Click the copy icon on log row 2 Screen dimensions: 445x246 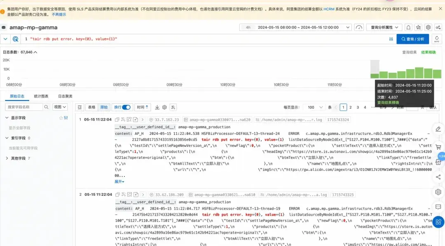(x=117, y=195)
